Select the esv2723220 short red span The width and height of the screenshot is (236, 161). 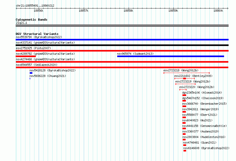183,90
